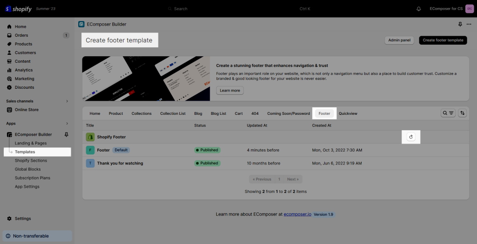Click the Online Store icon
This screenshot has width=477, height=244.
pos(9,110)
